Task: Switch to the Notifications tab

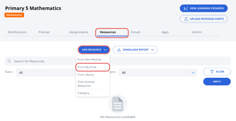Action: 17,32
